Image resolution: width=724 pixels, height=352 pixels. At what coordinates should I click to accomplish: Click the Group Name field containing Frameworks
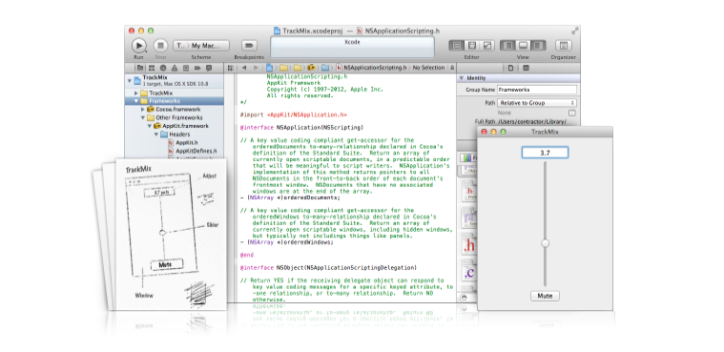pos(537,90)
